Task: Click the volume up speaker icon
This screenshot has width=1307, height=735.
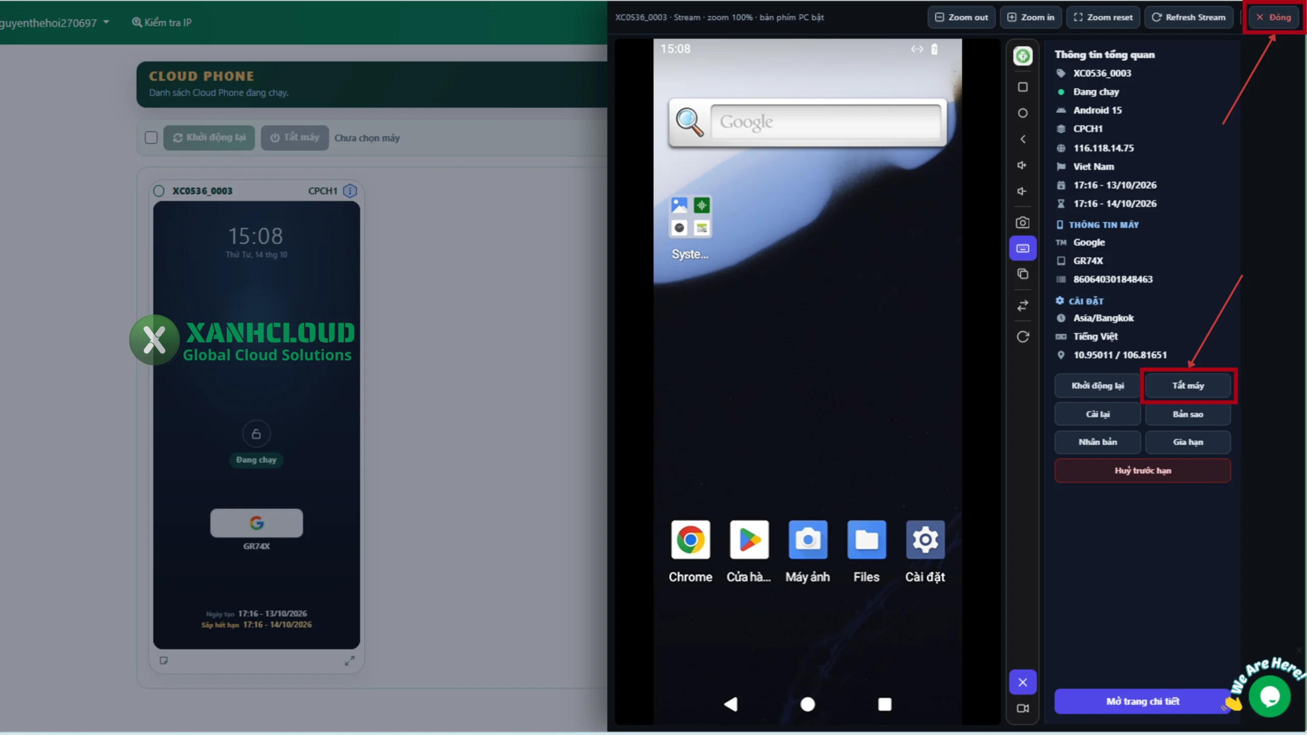Action: point(1023,165)
